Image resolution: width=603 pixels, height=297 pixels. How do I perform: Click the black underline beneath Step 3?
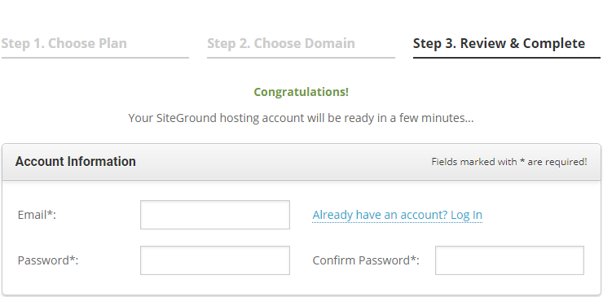pyautogui.click(x=507, y=58)
